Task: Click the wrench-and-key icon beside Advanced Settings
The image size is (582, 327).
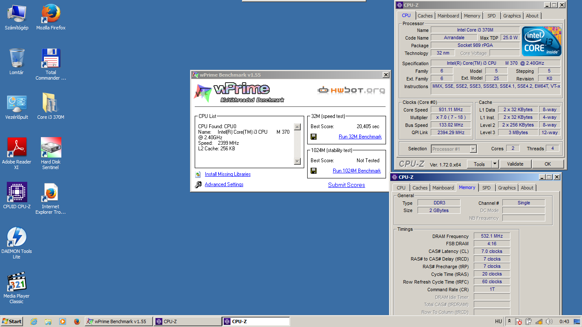Action: click(x=198, y=185)
